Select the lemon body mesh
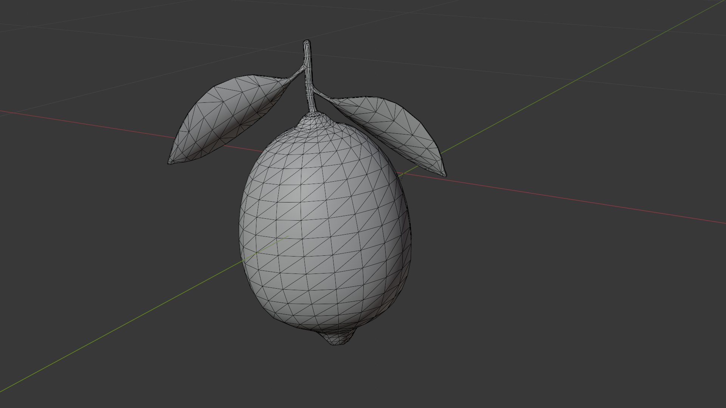Viewport: 726px width, 408px height. point(325,227)
